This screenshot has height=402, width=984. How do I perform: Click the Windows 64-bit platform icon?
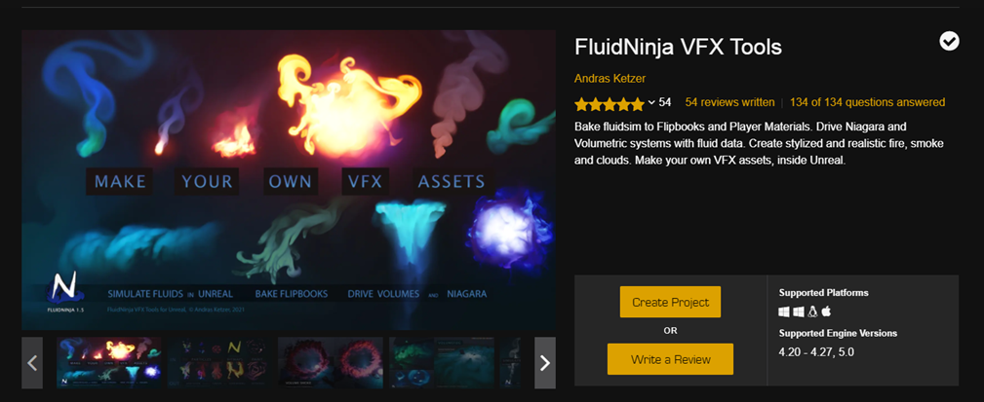point(784,311)
